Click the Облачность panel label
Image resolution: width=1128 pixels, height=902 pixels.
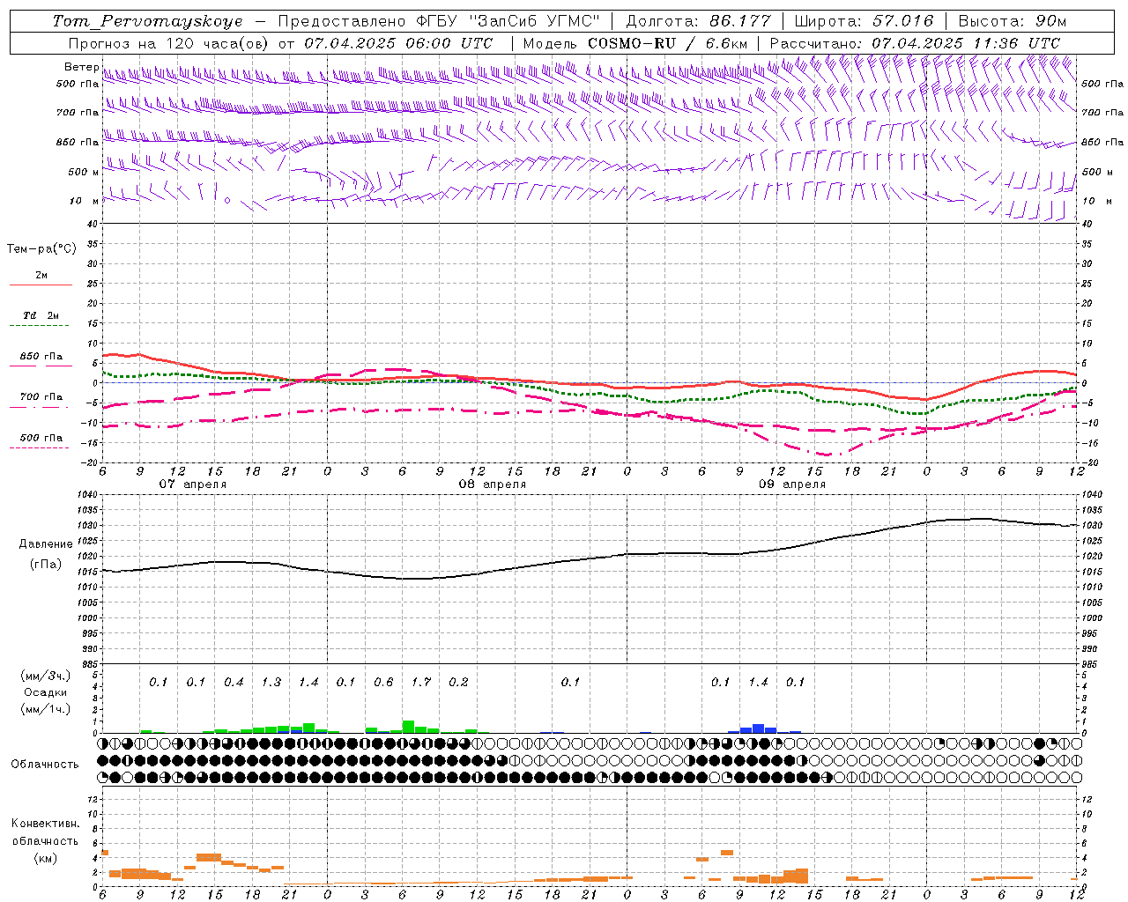point(44,765)
